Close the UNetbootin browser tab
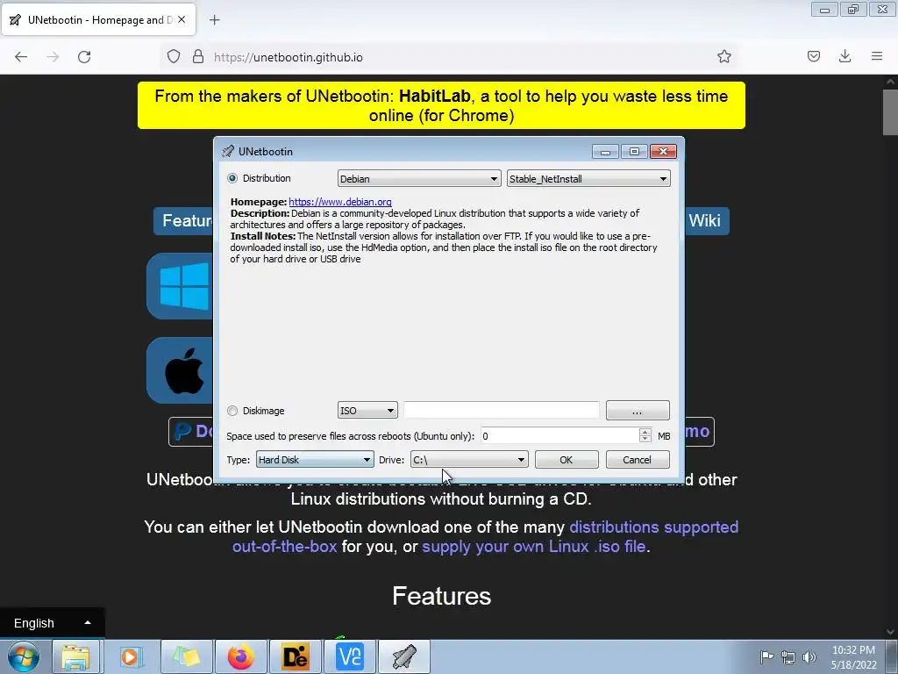Viewport: 898px width, 674px height. 182,19
